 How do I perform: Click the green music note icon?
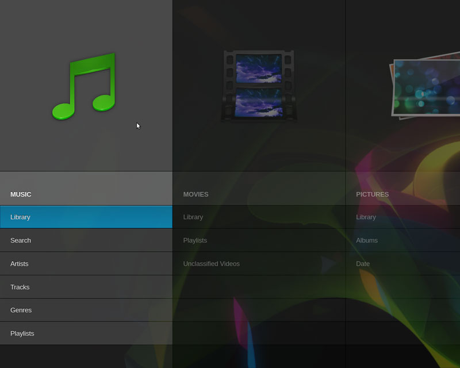tap(84, 86)
